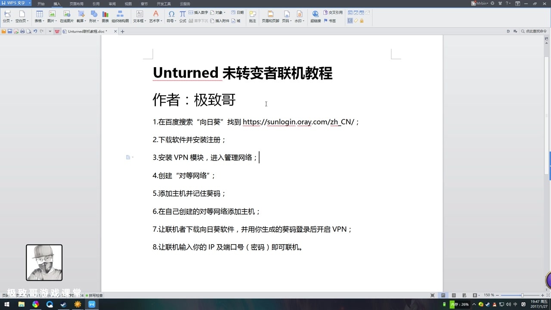Click the skin shirt icon in title bar
This screenshot has height=310, width=551.
[x=500, y=3]
